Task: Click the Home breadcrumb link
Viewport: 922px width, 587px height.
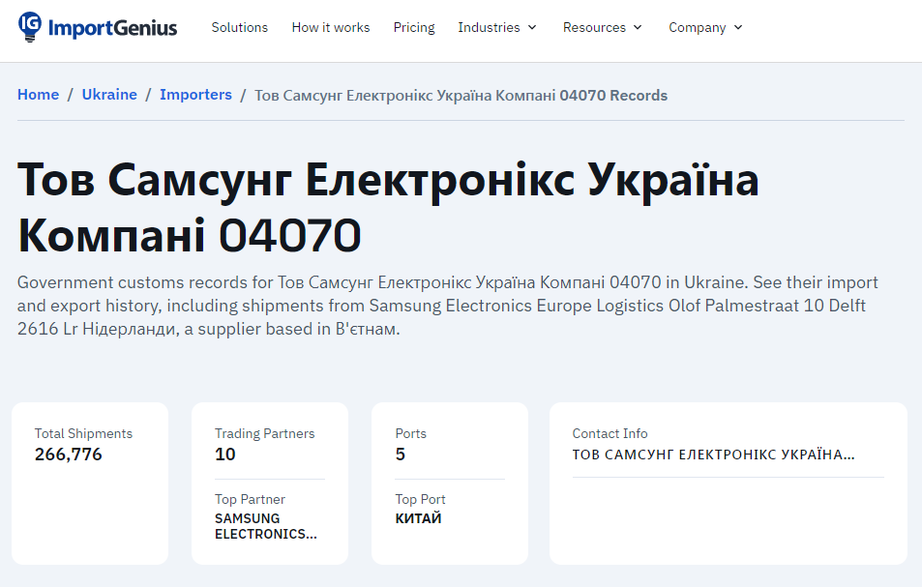Action: pyautogui.click(x=38, y=94)
